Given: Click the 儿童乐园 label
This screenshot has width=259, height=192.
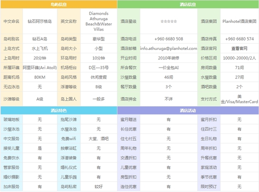Looking at the screenshot, I should pyautogui.click(x=69, y=177).
